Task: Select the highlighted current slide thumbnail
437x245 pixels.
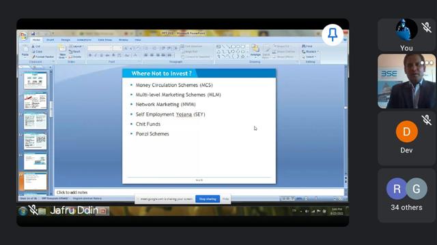Action: [35, 182]
